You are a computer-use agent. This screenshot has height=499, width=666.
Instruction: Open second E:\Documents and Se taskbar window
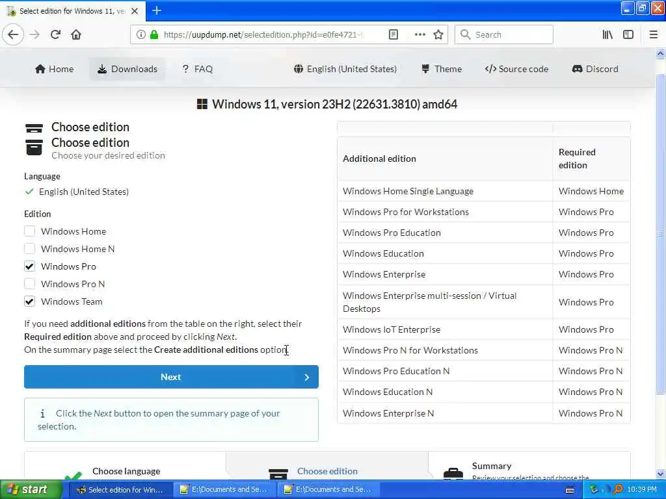click(x=328, y=490)
